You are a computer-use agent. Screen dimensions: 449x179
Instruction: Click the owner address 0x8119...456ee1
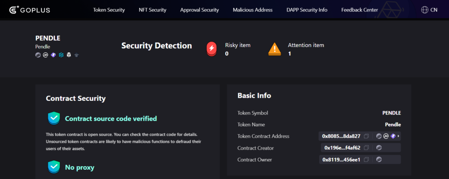pos(341,160)
